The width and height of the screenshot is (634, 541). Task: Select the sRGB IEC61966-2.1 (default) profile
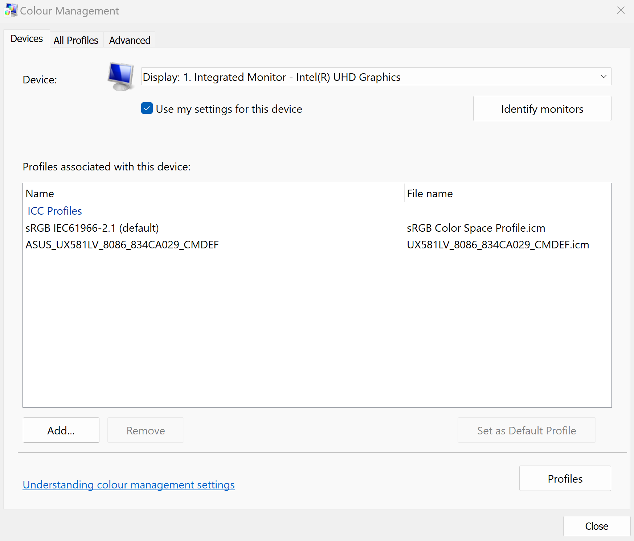coord(92,228)
